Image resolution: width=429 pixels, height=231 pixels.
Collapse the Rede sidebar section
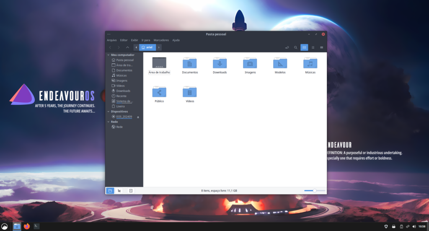click(x=109, y=122)
